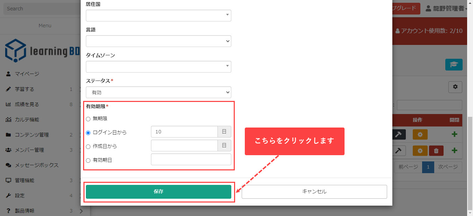Screen dimensions: 473x216
Task: Select the 作成日から radio option
Action: 88,147
